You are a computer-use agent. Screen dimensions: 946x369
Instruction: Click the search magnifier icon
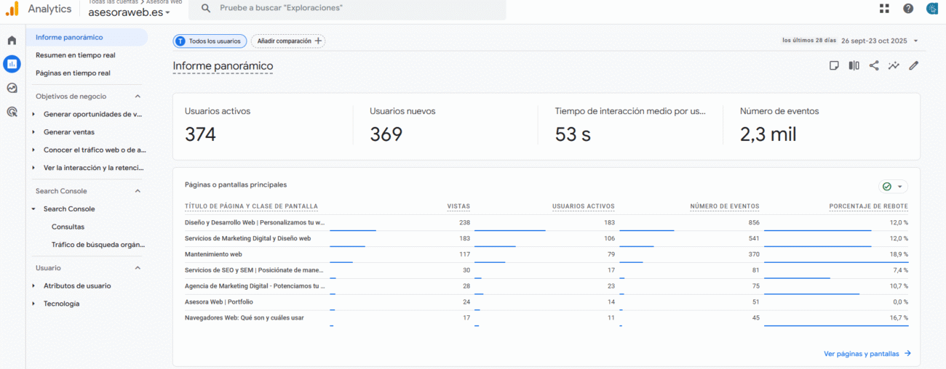206,8
